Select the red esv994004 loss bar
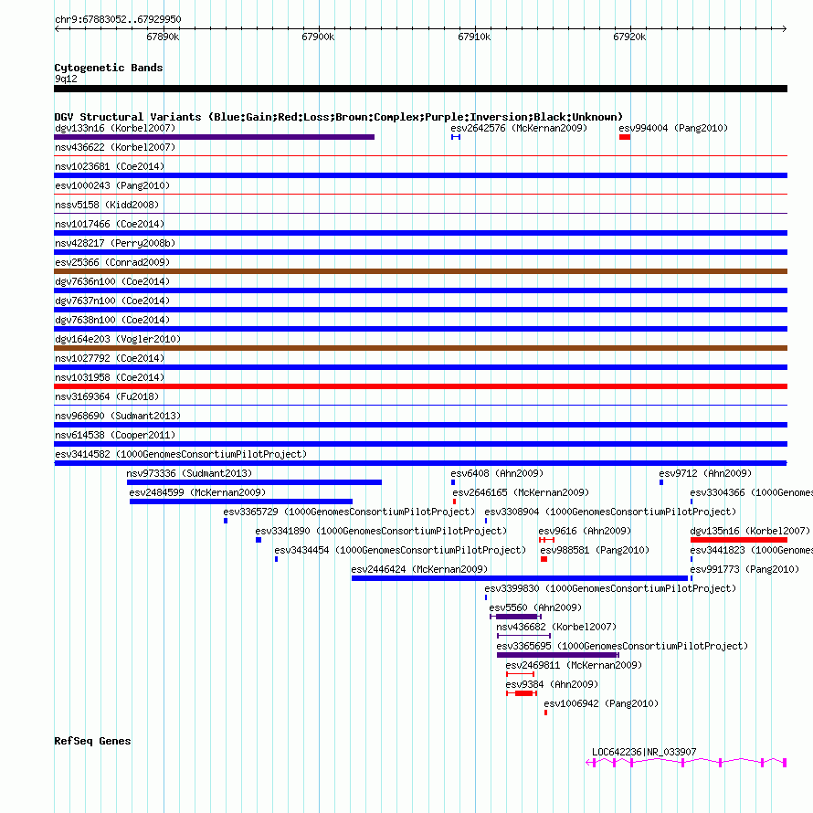 [x=625, y=137]
